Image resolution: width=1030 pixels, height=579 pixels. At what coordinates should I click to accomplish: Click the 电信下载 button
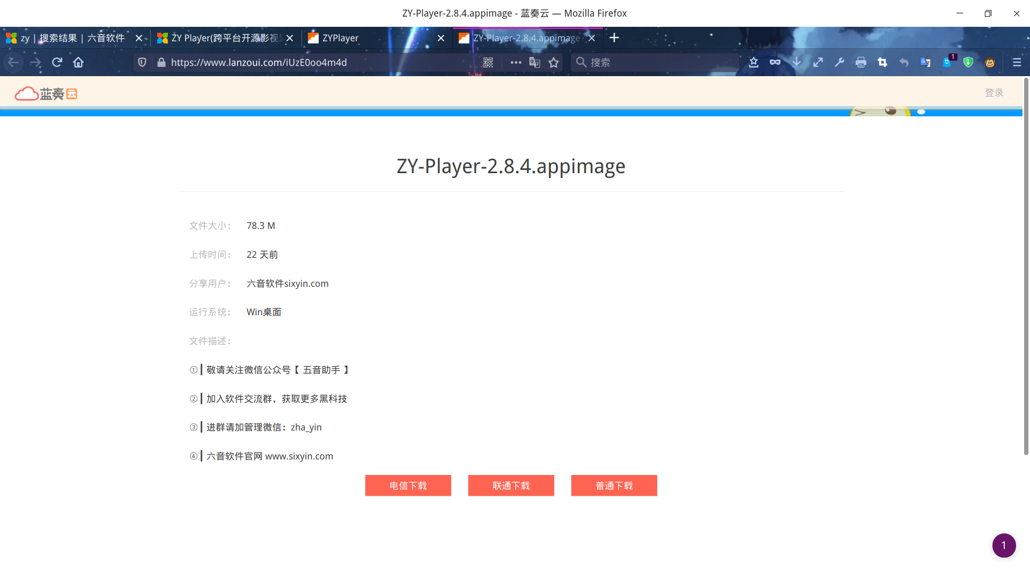click(x=408, y=486)
